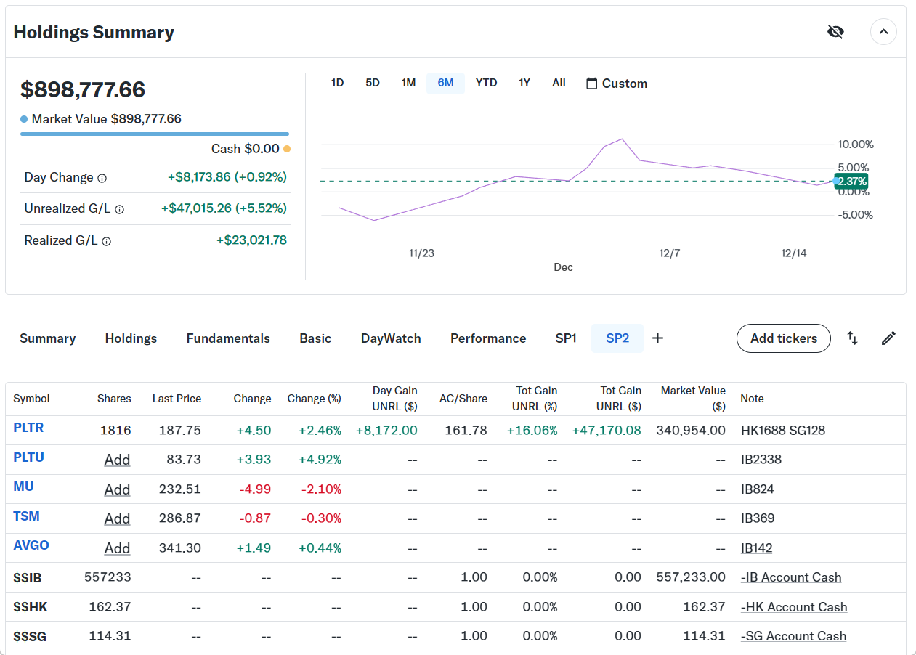Collapse the Holdings Summary panel

tap(883, 32)
